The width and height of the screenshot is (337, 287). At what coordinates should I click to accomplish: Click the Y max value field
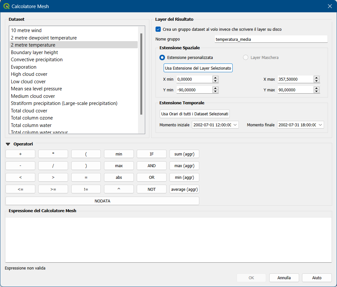(295, 90)
